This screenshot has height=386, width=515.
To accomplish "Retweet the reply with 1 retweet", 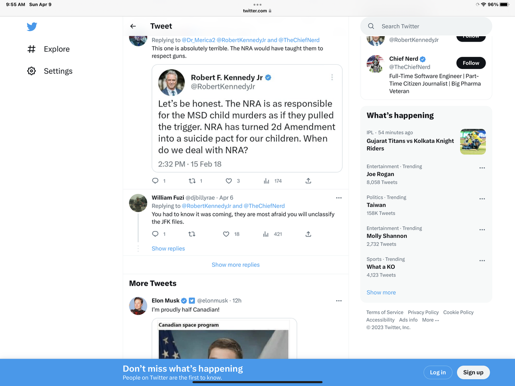I will [192, 181].
